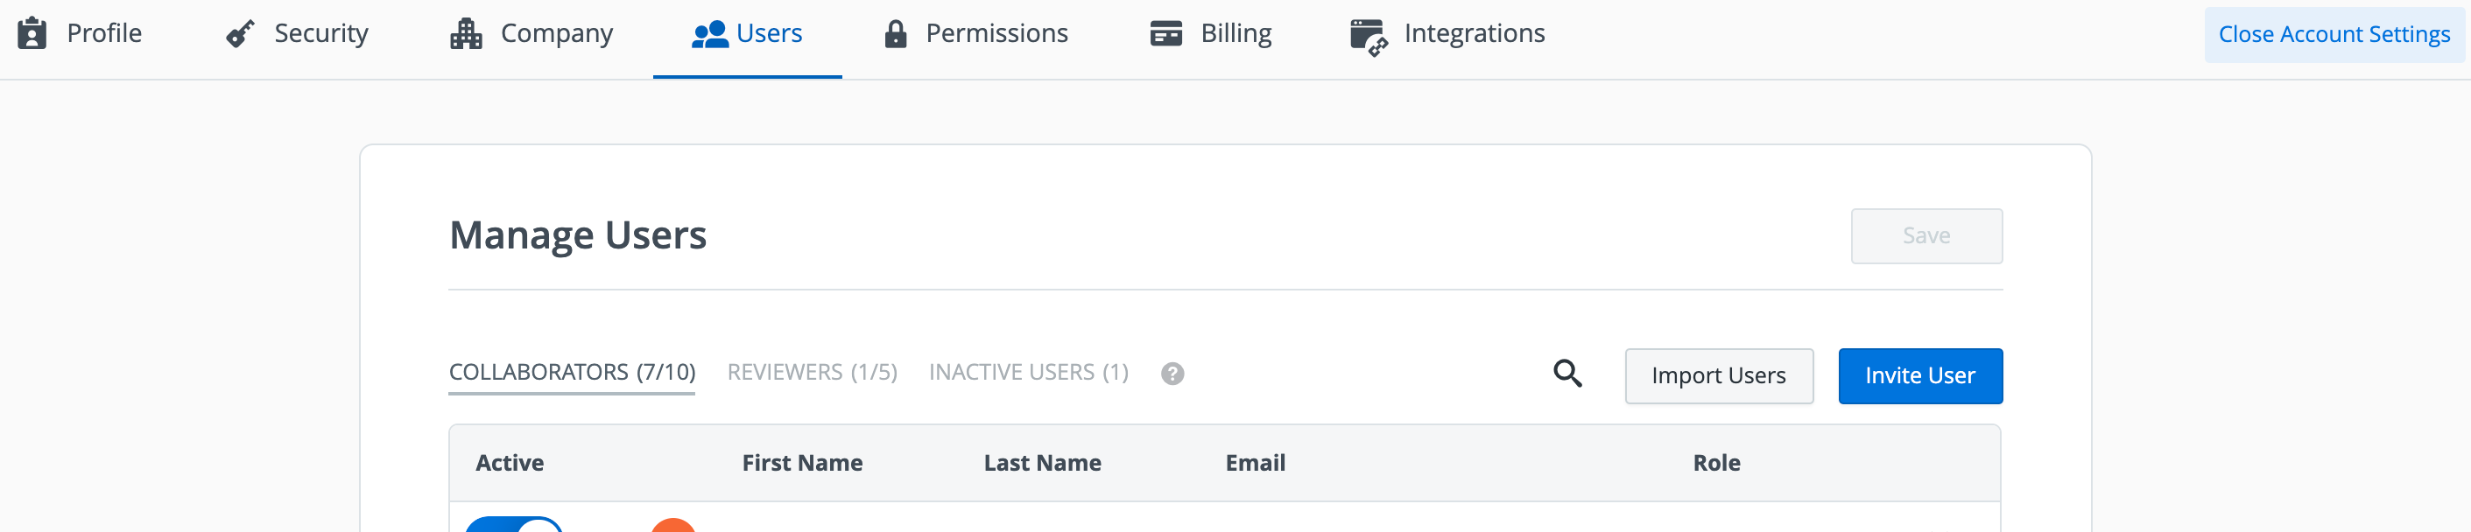The height and width of the screenshot is (532, 2471).
Task: Click the Import Users button
Action: pyautogui.click(x=1718, y=375)
